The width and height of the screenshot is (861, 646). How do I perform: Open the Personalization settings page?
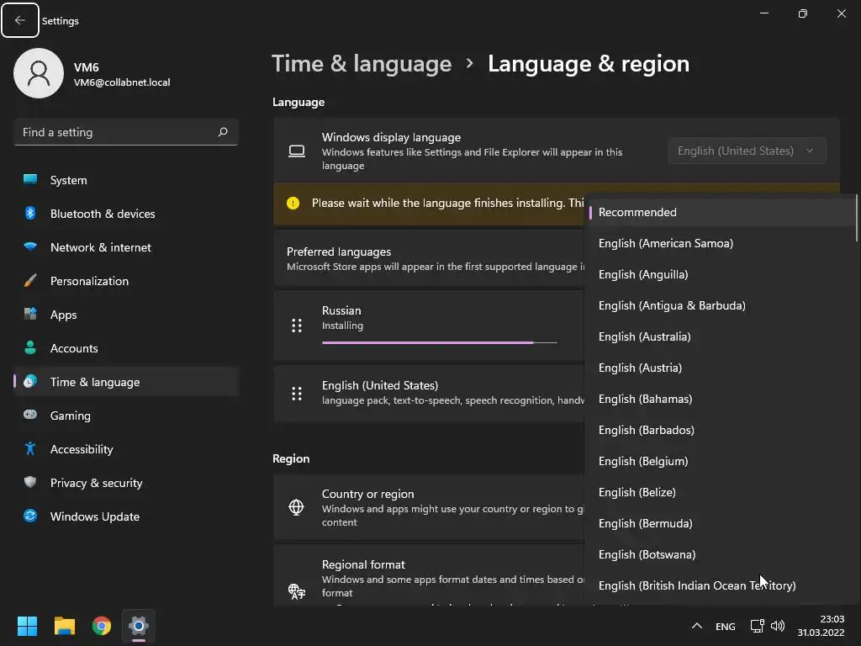click(89, 281)
